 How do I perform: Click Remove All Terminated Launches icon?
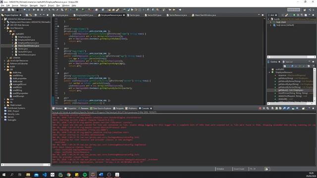pyautogui.click(x=267, y=108)
